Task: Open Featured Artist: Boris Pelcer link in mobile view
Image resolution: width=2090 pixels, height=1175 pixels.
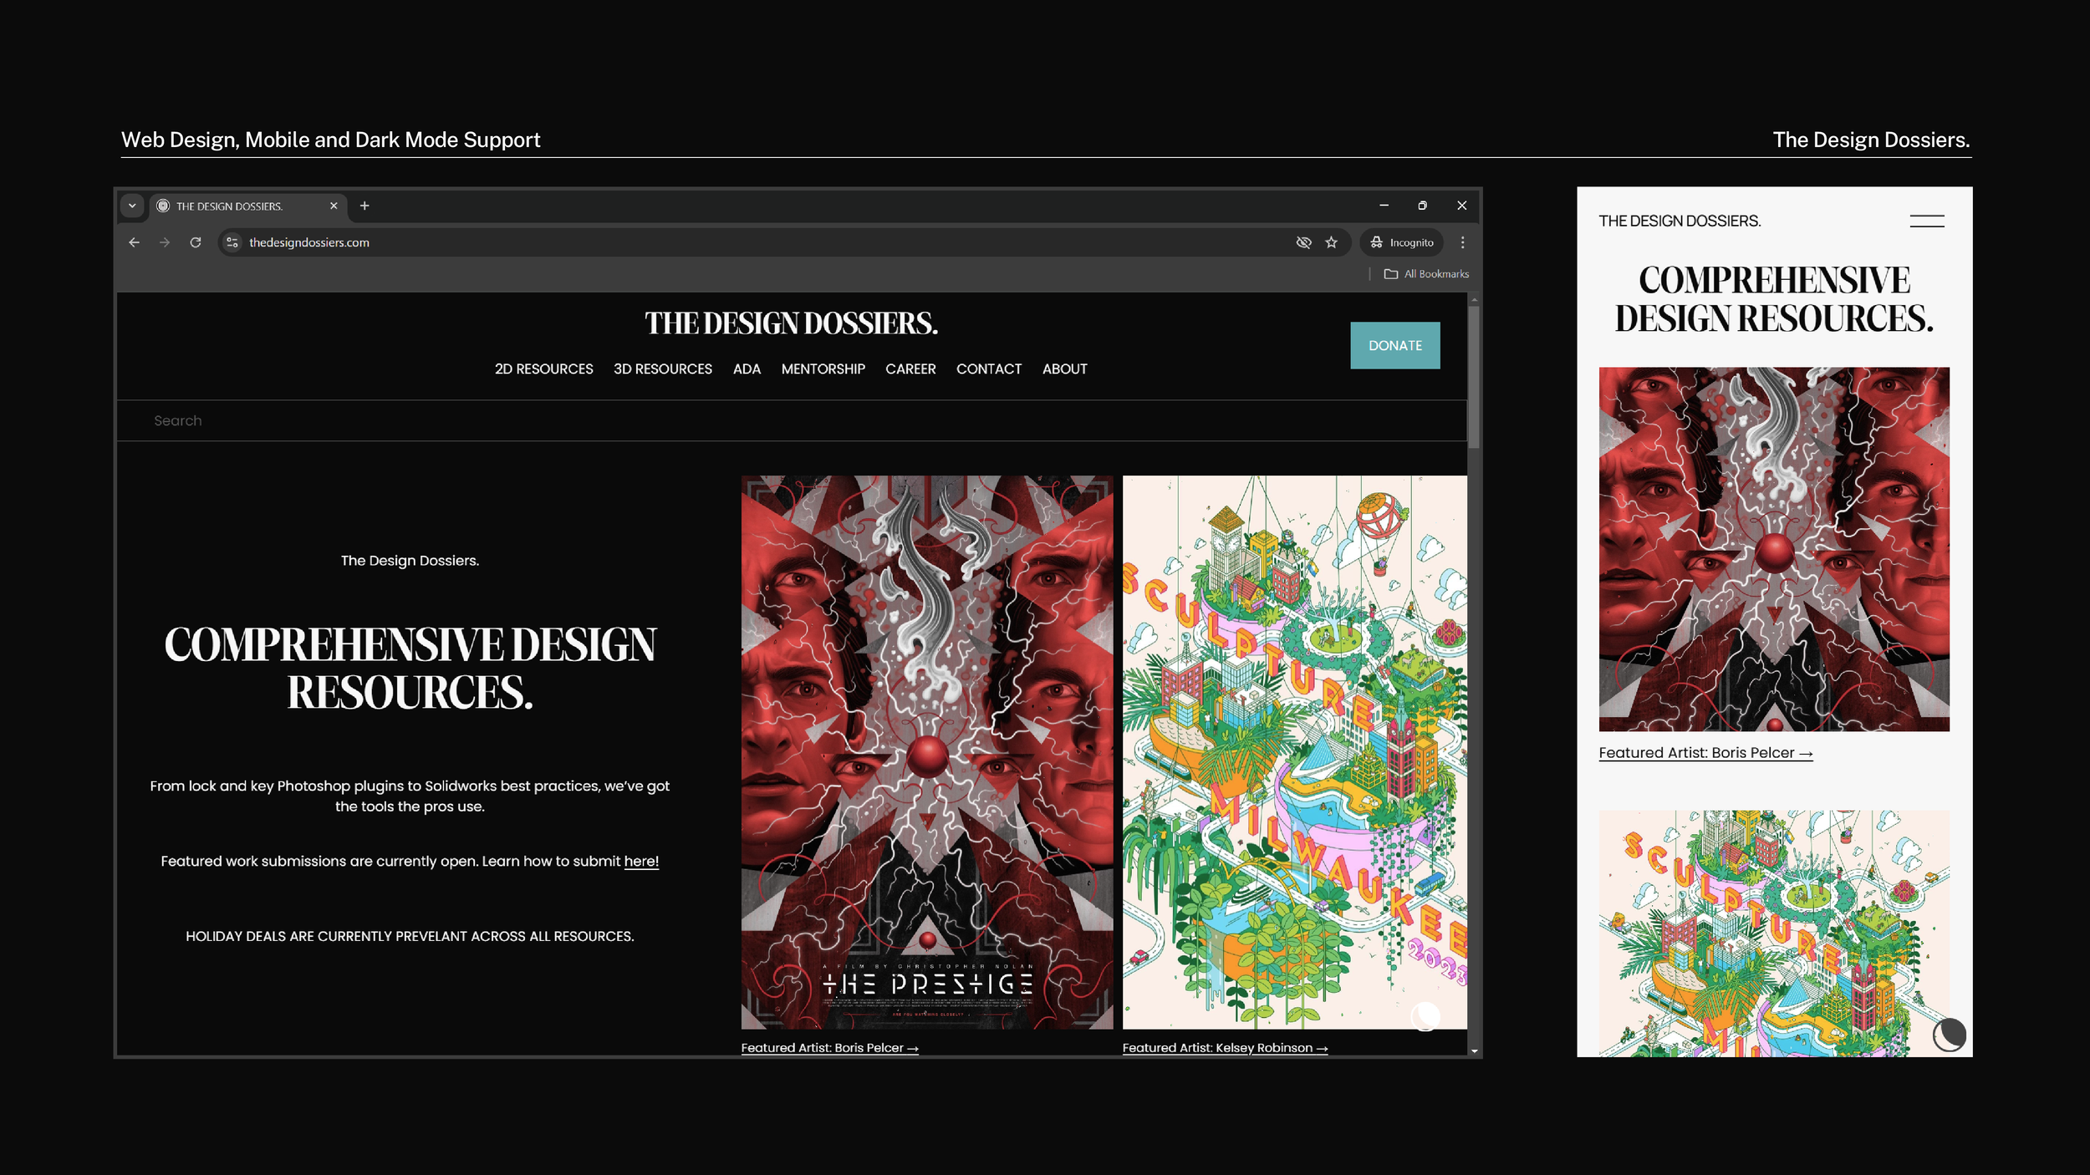Action: click(1705, 753)
